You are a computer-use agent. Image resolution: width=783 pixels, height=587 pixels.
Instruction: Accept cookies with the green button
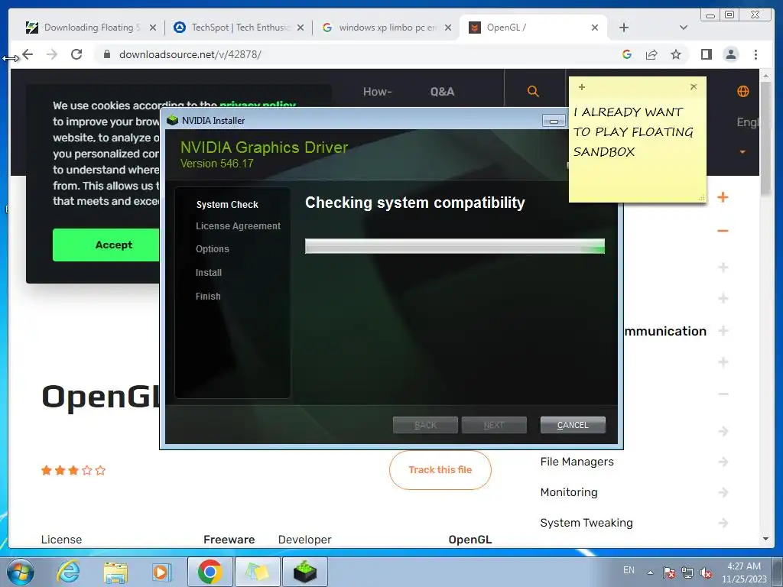tap(106, 245)
